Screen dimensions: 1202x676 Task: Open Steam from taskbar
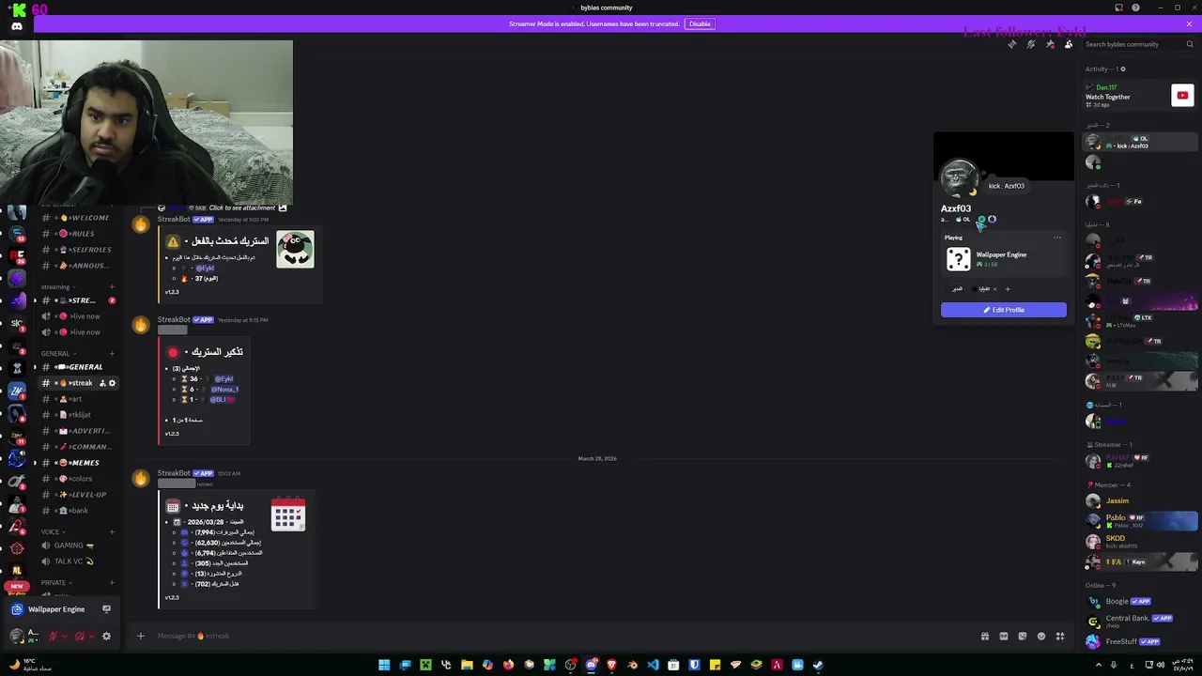818,665
